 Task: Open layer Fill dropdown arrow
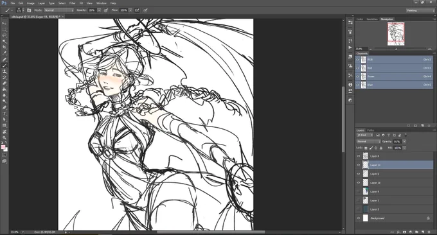point(404,148)
